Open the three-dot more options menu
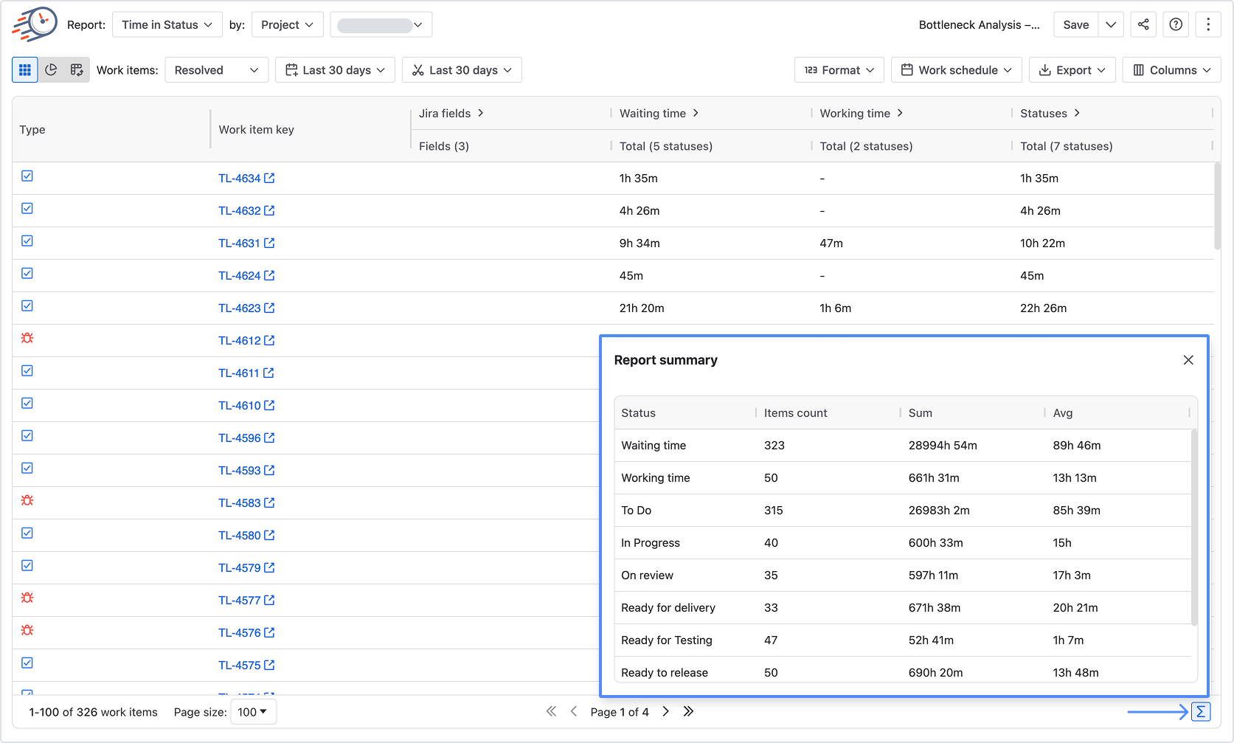Image resolution: width=1234 pixels, height=743 pixels. [1208, 24]
